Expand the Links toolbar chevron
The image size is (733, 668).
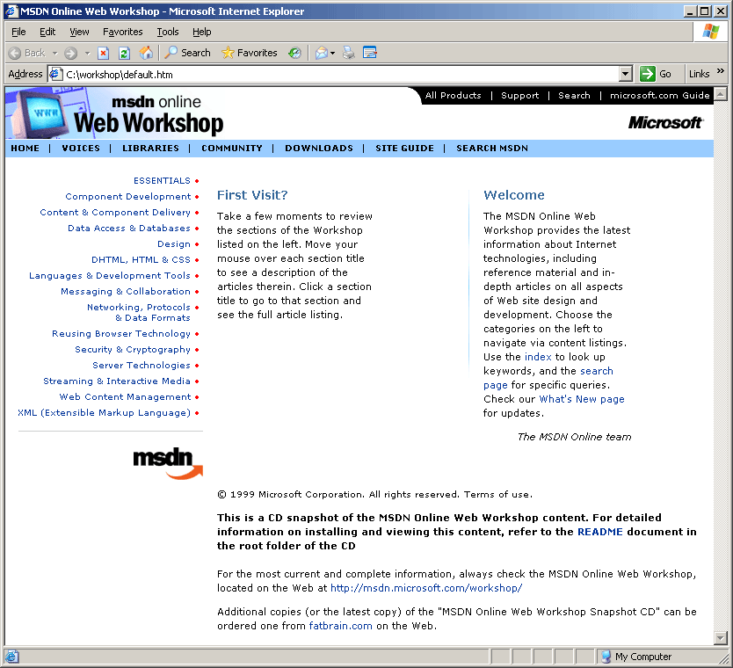tap(721, 71)
